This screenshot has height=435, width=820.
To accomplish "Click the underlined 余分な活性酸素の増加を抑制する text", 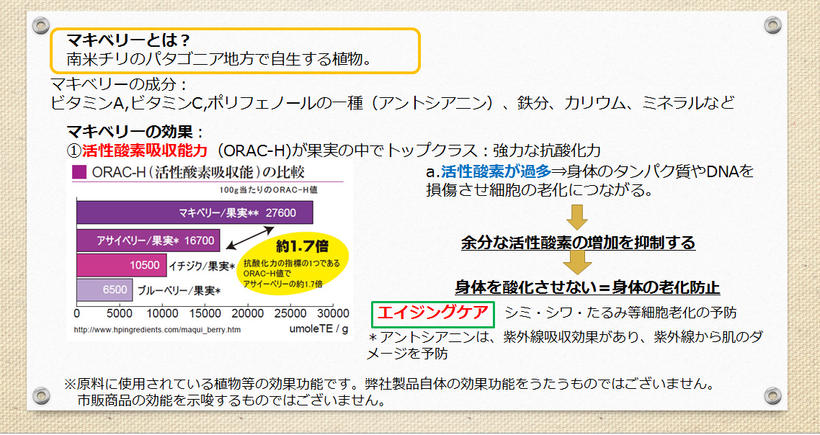I will (x=578, y=243).
